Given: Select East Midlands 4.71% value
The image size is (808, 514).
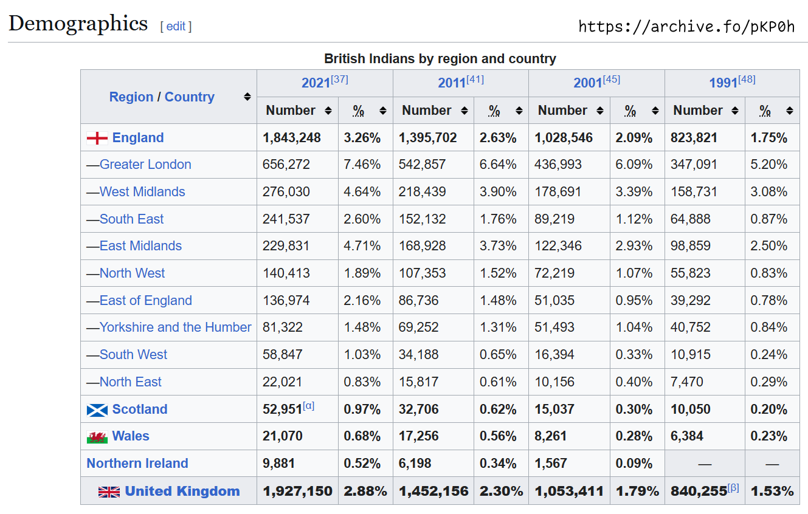Looking at the screenshot, I should pos(362,246).
